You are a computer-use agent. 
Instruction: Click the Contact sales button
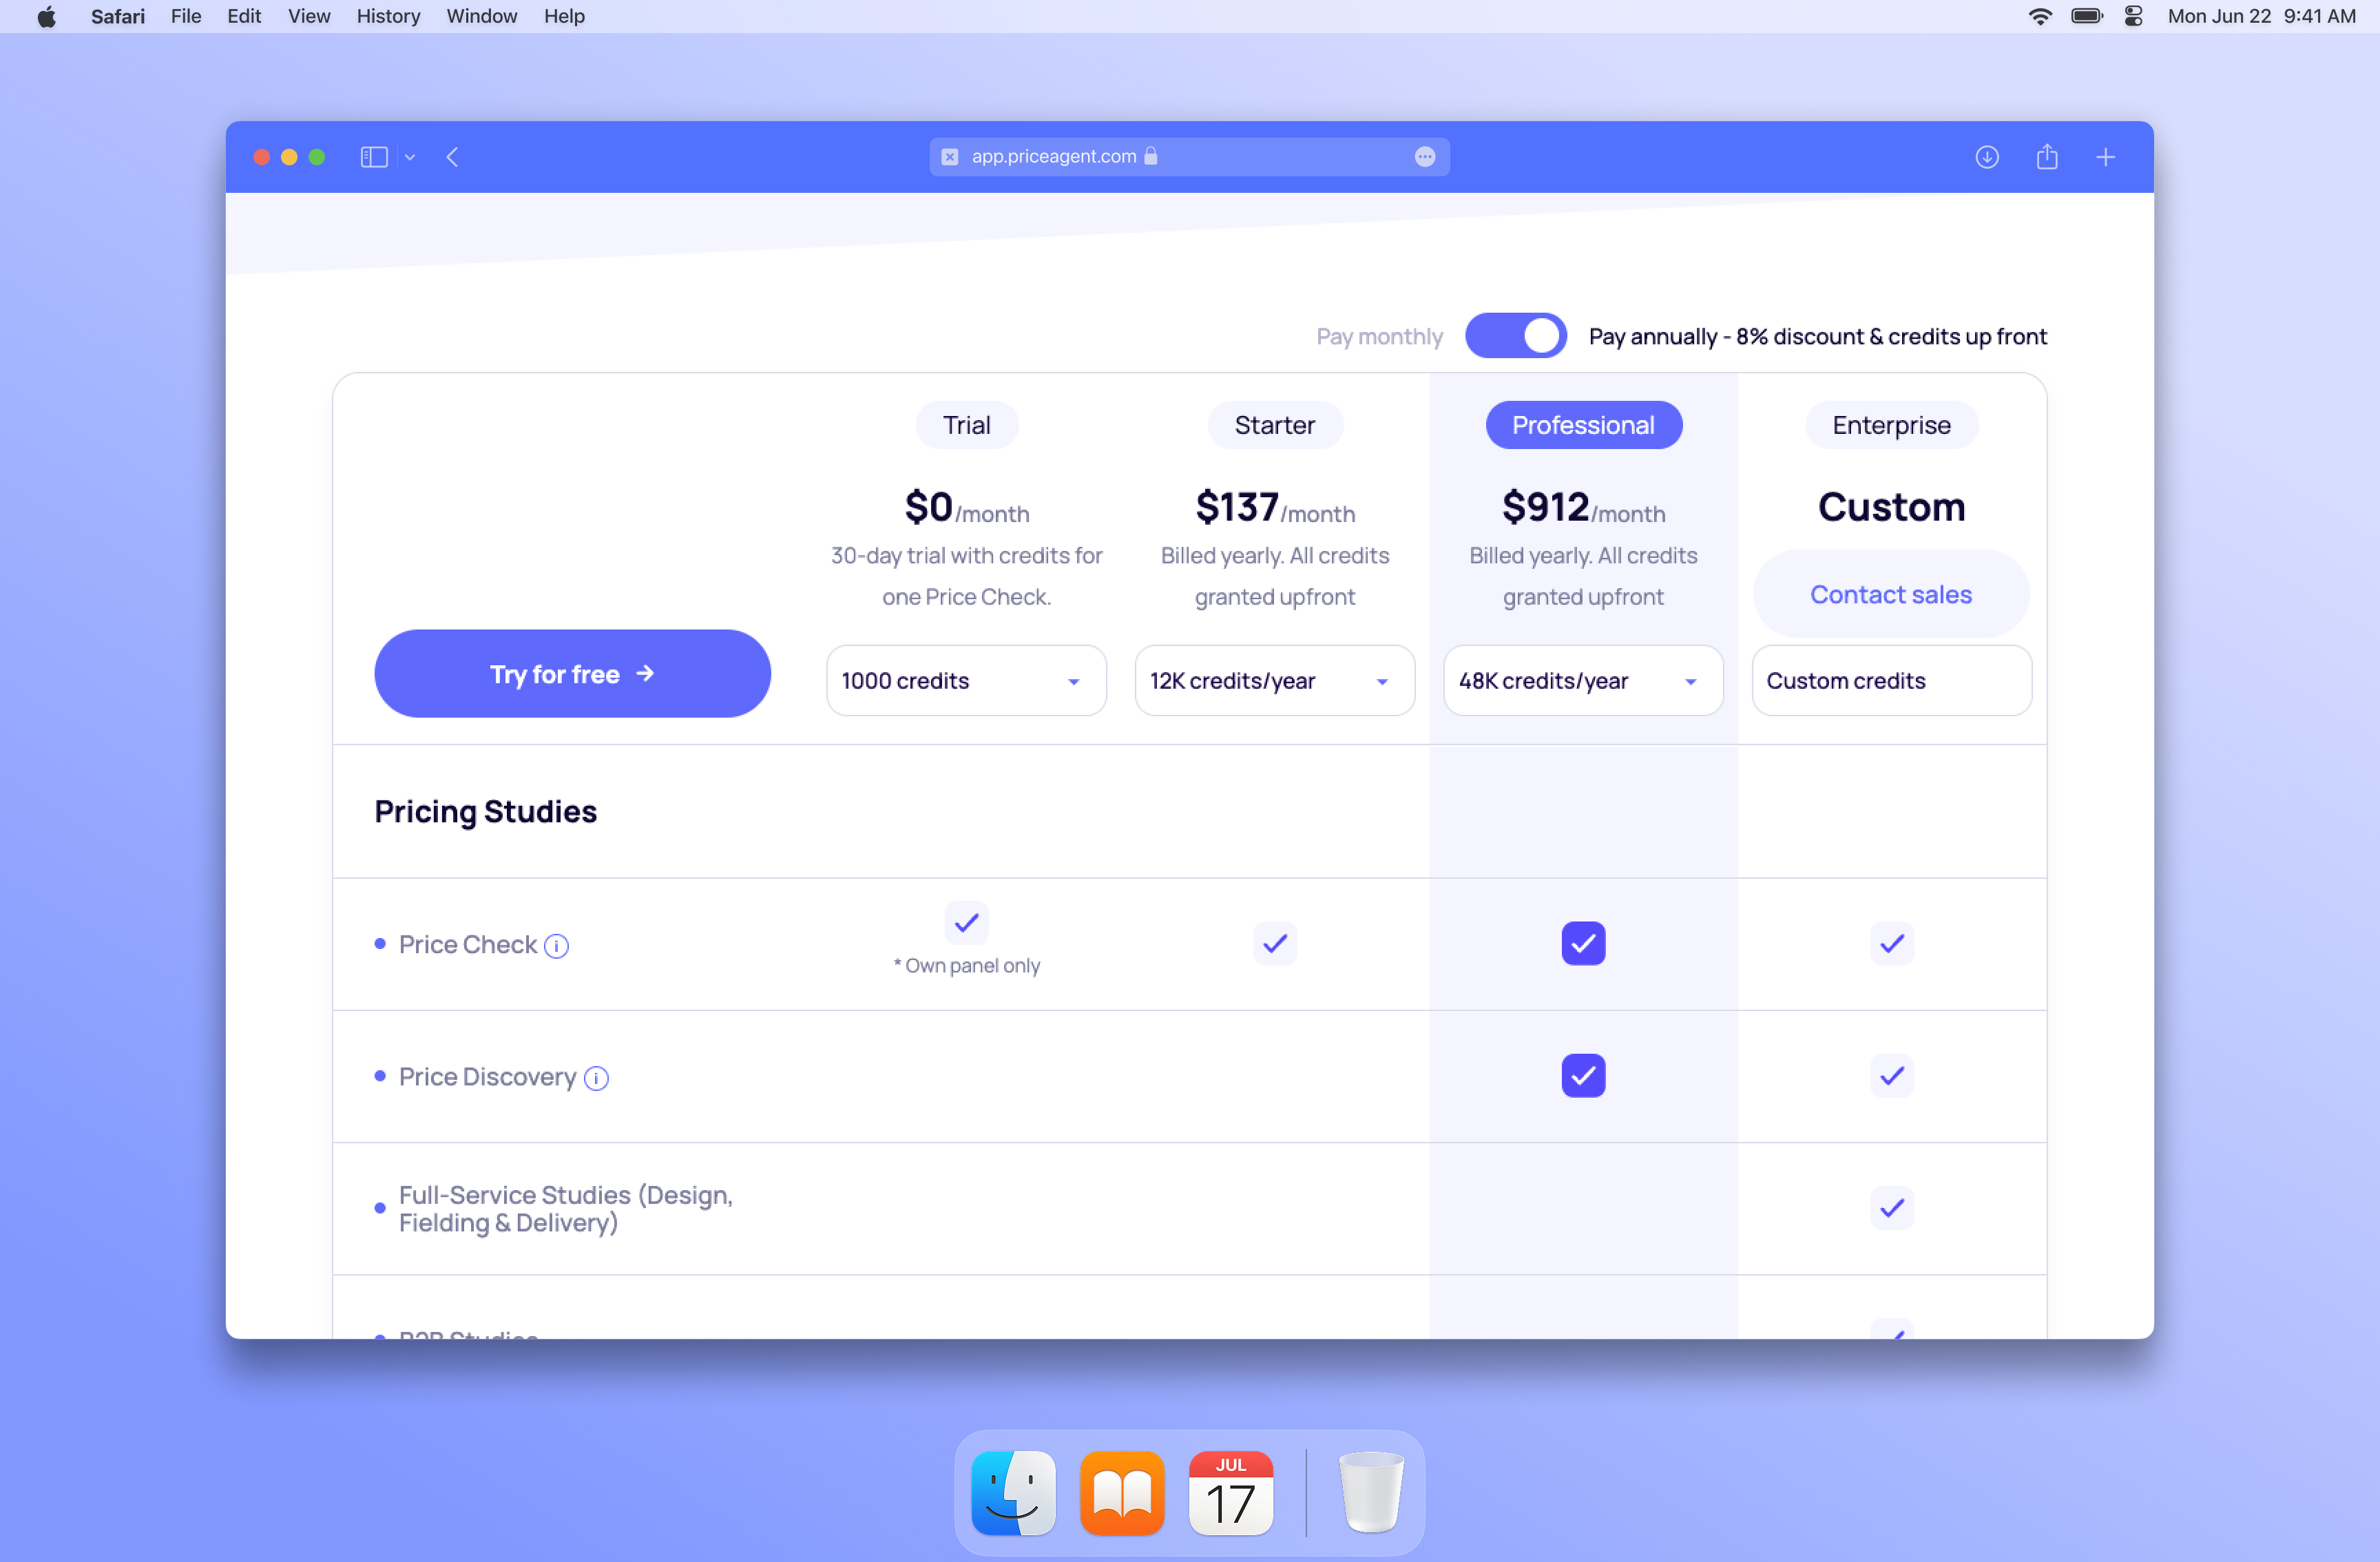tap(1890, 594)
